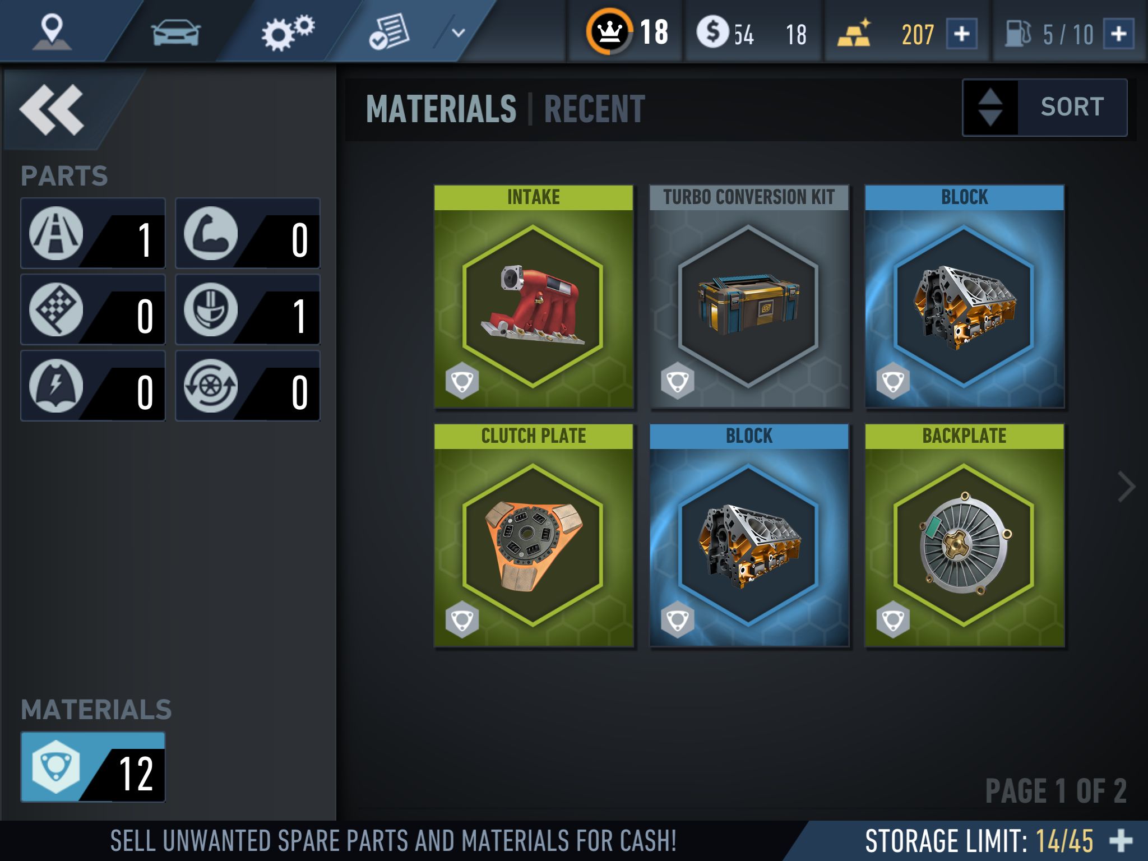Go to next materials page arrow
The width and height of the screenshot is (1148, 861).
click(1126, 487)
